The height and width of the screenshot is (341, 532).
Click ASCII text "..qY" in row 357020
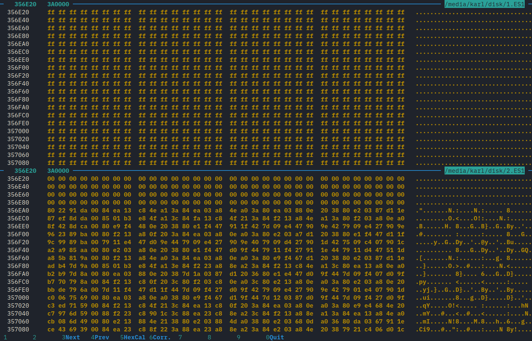(x=423, y=306)
